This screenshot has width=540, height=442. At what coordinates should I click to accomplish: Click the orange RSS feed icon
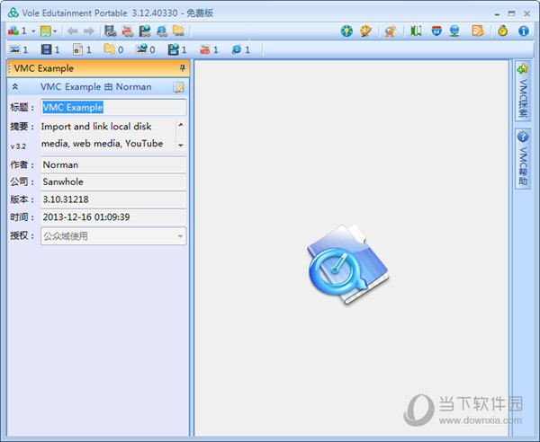(478, 31)
